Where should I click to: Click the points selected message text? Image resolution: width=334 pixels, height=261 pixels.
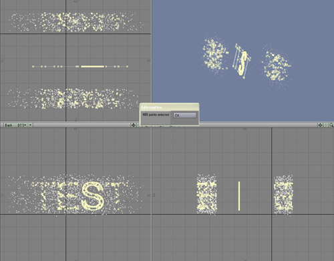(x=156, y=115)
